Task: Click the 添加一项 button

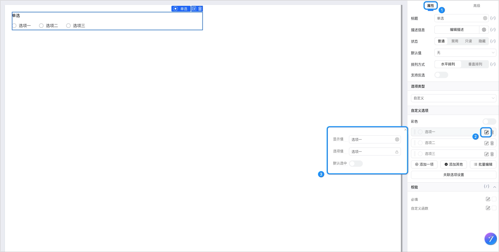Action: (424, 164)
